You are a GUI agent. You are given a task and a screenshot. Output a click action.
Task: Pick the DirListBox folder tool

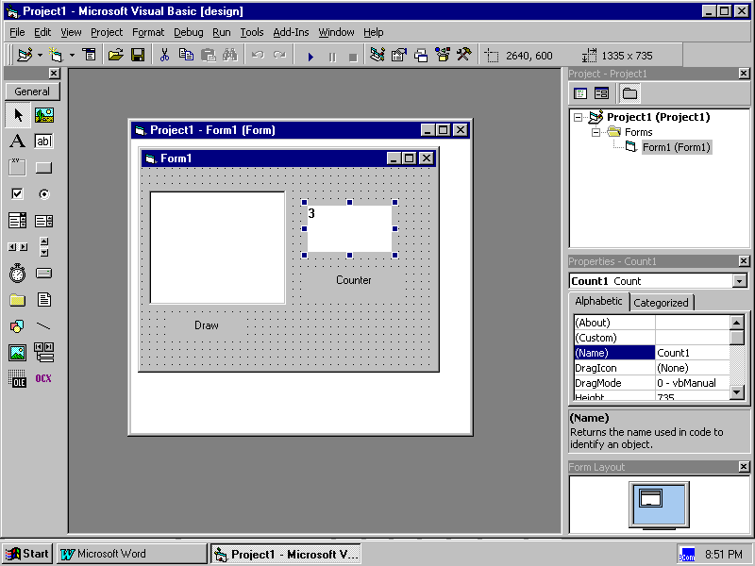pyautogui.click(x=18, y=300)
